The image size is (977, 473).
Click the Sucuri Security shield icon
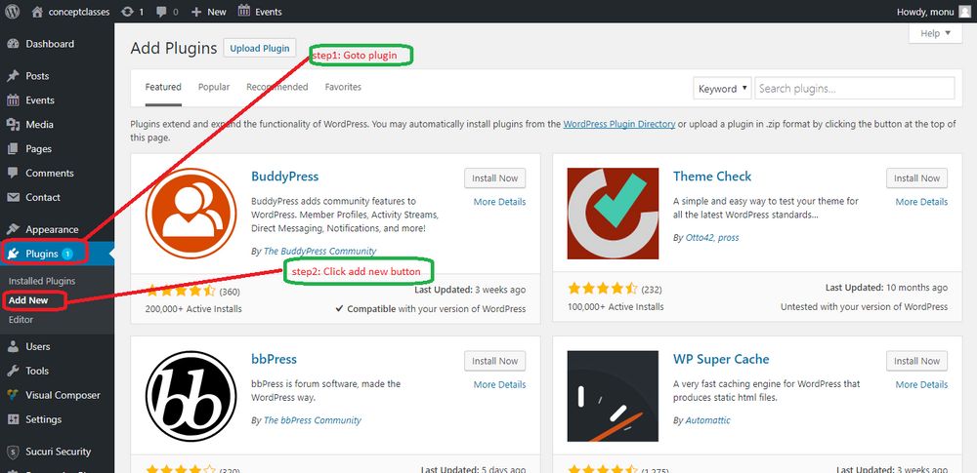(x=13, y=452)
